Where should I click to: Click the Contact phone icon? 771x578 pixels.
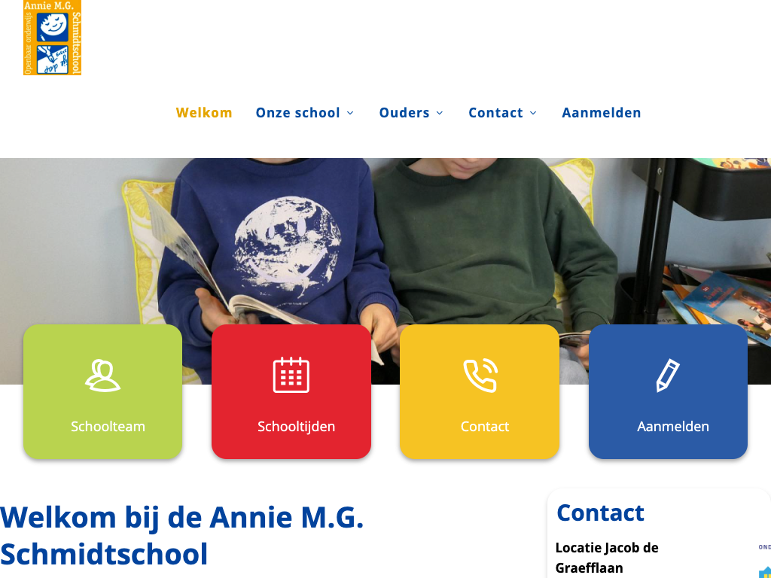click(x=480, y=376)
